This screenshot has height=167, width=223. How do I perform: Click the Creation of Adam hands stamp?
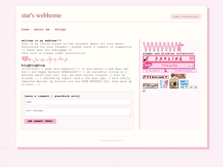point(150,86)
